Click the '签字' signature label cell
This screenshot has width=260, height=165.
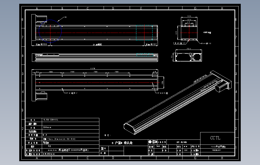coord(104,149)
